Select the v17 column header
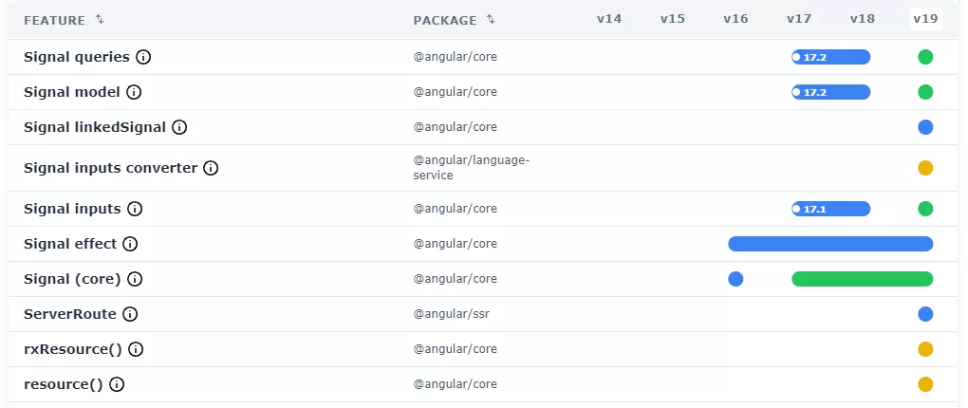This screenshot has height=408, width=968. tap(799, 19)
